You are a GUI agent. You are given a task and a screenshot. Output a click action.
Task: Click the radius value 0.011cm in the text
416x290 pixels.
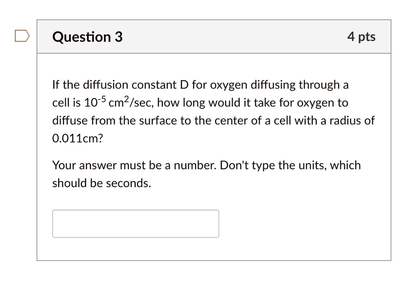pyautogui.click(x=77, y=139)
